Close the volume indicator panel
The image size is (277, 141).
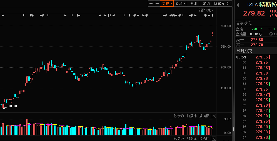(214, 116)
